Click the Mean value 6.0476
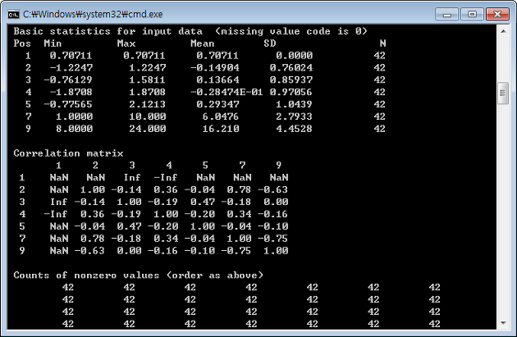 click(221, 116)
